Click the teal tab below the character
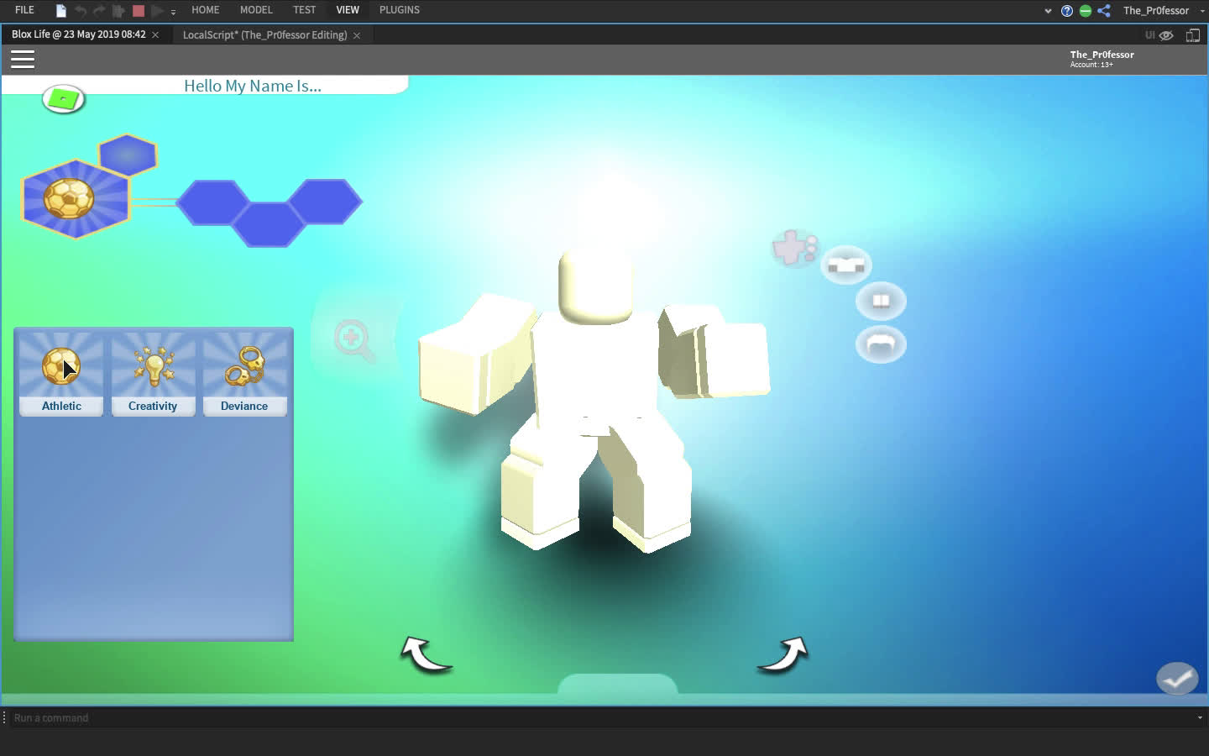 tap(617, 684)
